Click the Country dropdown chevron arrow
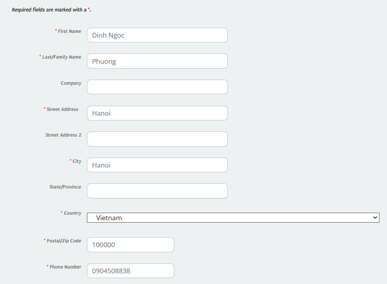The image size is (387, 284). pos(375,217)
